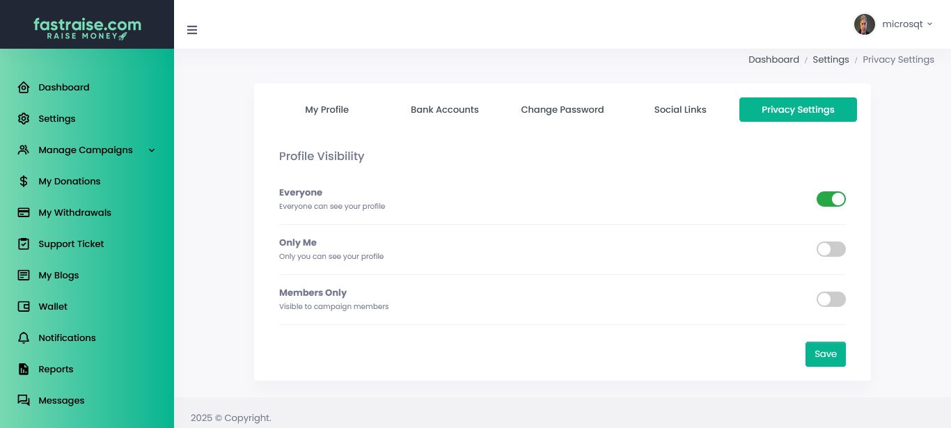Click the Messages chat bubble icon
951x428 pixels.
pos(24,401)
